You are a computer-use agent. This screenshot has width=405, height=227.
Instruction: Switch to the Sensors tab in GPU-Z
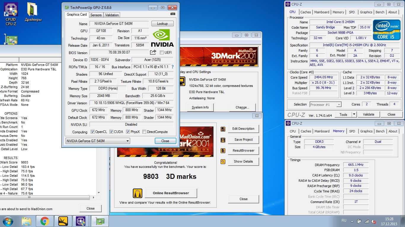(x=96, y=15)
